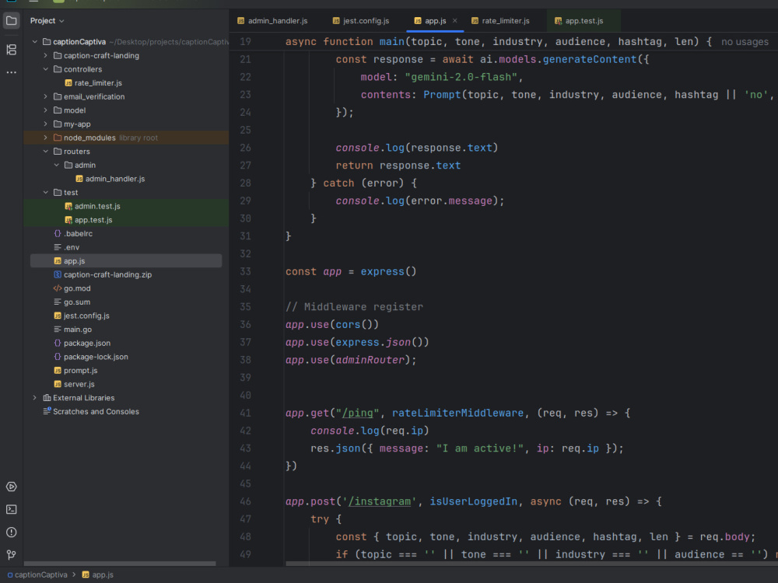Image resolution: width=778 pixels, height=583 pixels.
Task: Open the Project tool window icon
Action: click(x=11, y=21)
